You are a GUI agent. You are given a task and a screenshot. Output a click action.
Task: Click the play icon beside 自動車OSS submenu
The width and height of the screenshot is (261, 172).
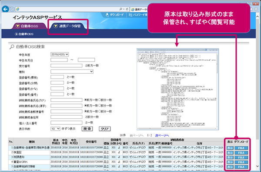pyautogui.click(x=17, y=34)
